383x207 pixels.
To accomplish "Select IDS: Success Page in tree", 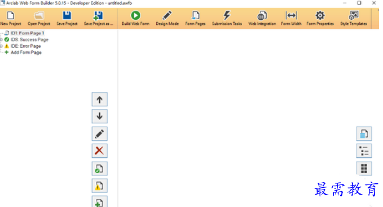I will 29,39.
